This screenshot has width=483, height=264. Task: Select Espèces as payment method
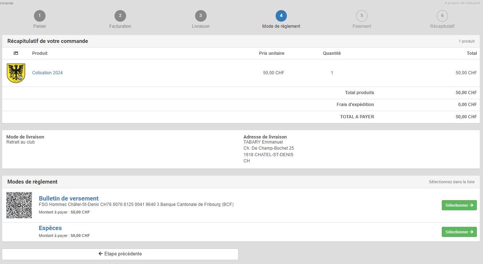459,232
